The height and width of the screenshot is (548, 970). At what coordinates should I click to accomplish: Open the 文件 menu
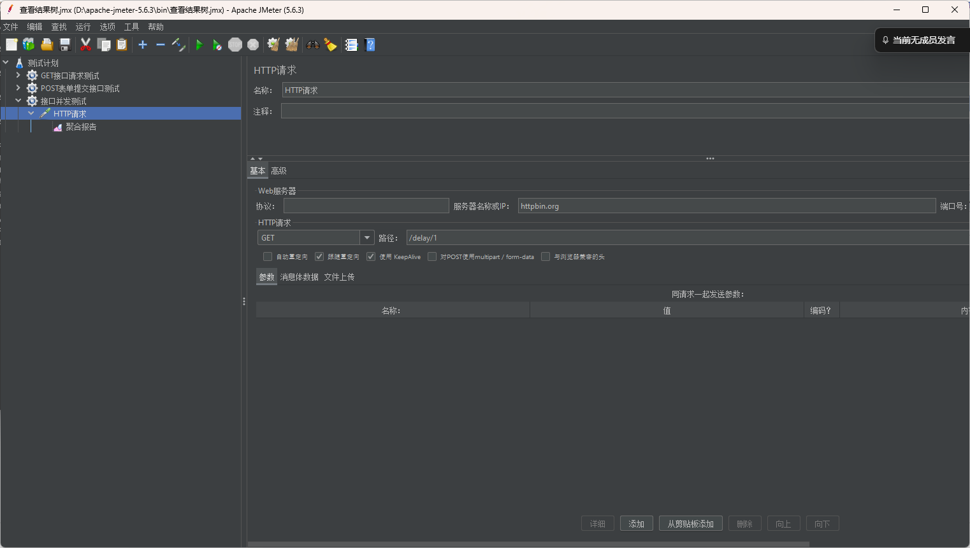tap(11, 27)
